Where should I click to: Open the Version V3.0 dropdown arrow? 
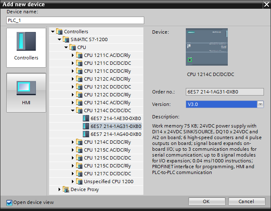pos(260,104)
